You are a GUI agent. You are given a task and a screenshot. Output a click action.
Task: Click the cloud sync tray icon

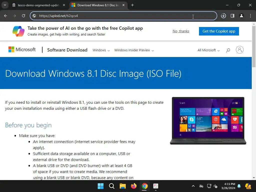coord(201,186)
